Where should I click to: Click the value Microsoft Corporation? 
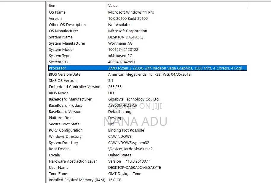pyautogui.click(x=127, y=31)
